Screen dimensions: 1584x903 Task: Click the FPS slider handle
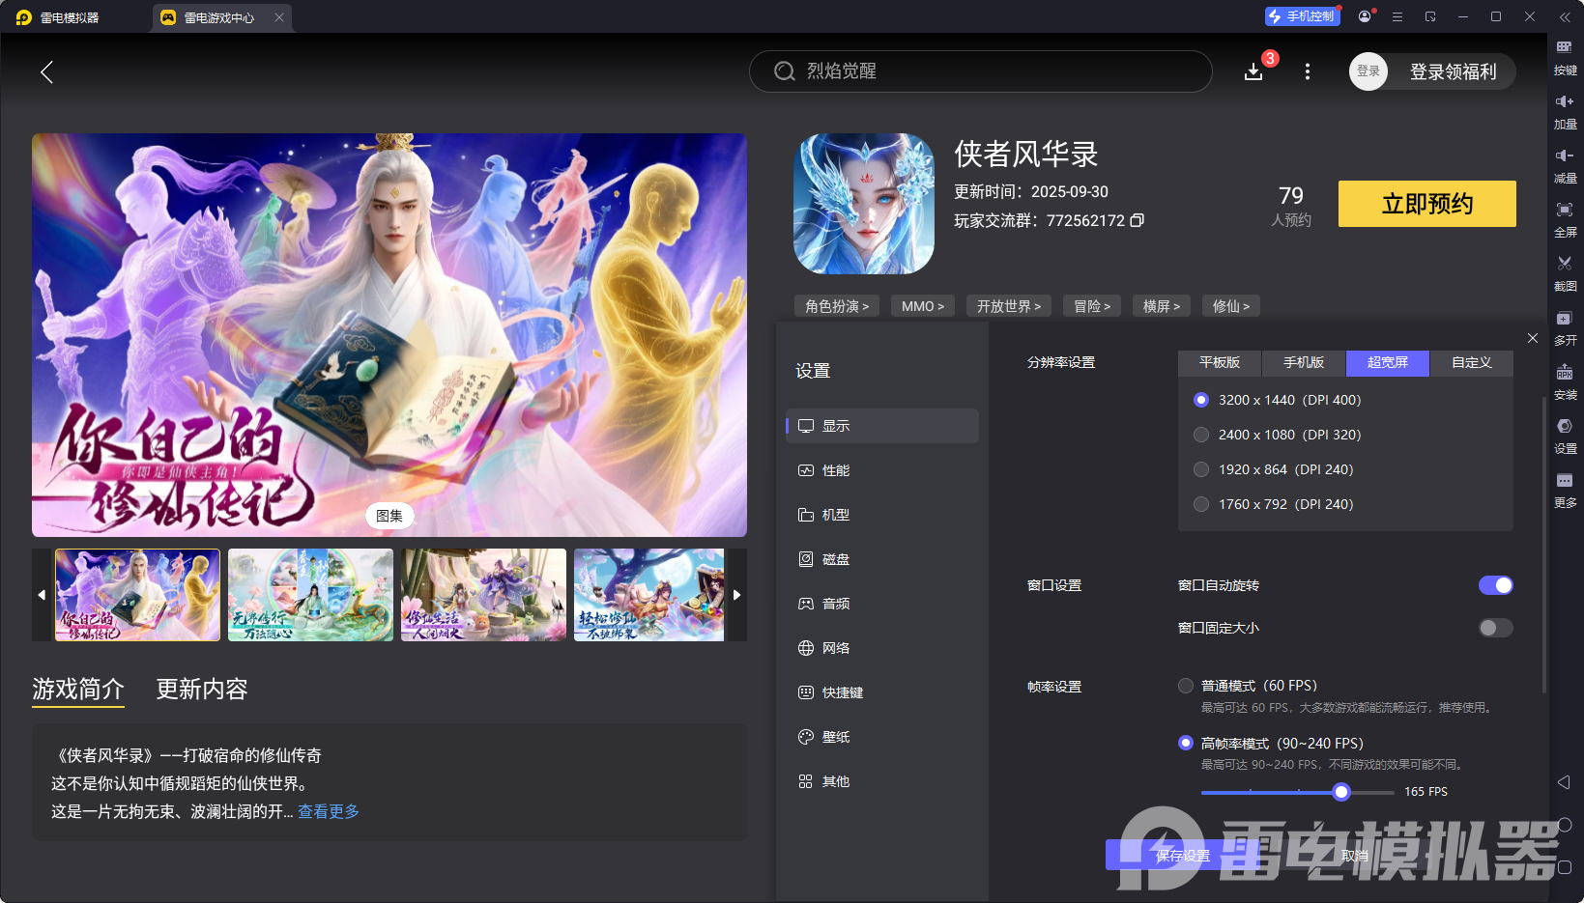(x=1341, y=792)
